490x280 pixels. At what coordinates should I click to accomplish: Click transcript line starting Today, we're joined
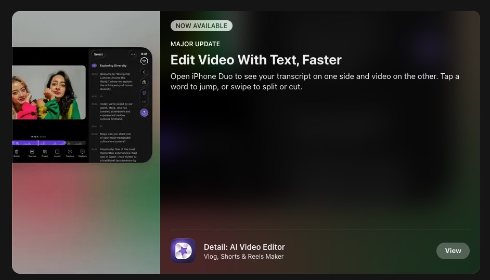[116, 112]
